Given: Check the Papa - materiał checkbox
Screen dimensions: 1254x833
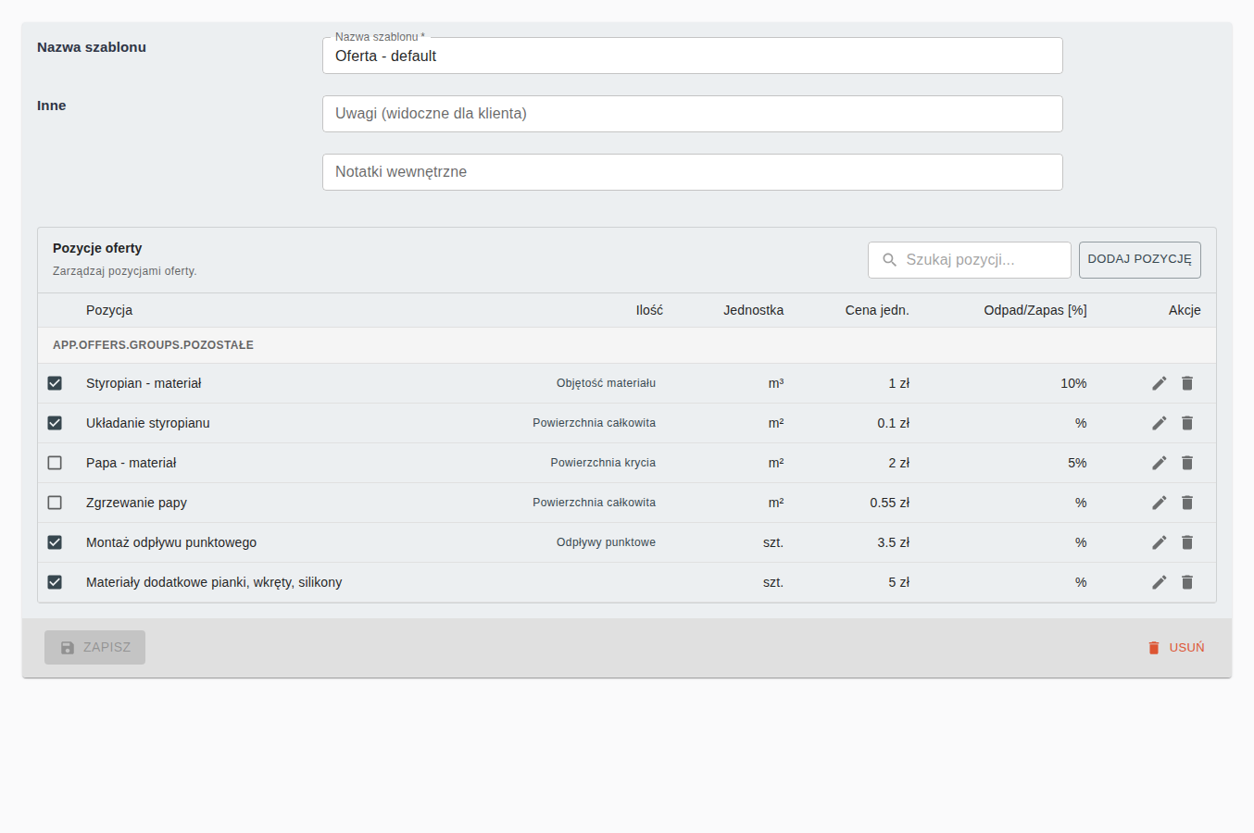Looking at the screenshot, I should pyautogui.click(x=55, y=463).
